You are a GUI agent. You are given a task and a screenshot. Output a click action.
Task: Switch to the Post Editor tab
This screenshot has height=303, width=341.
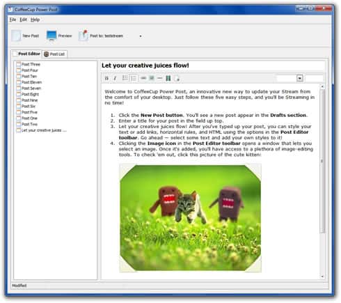click(26, 54)
